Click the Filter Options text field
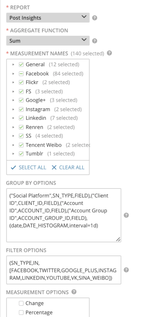The width and height of the screenshot is (164, 317). click(64, 270)
